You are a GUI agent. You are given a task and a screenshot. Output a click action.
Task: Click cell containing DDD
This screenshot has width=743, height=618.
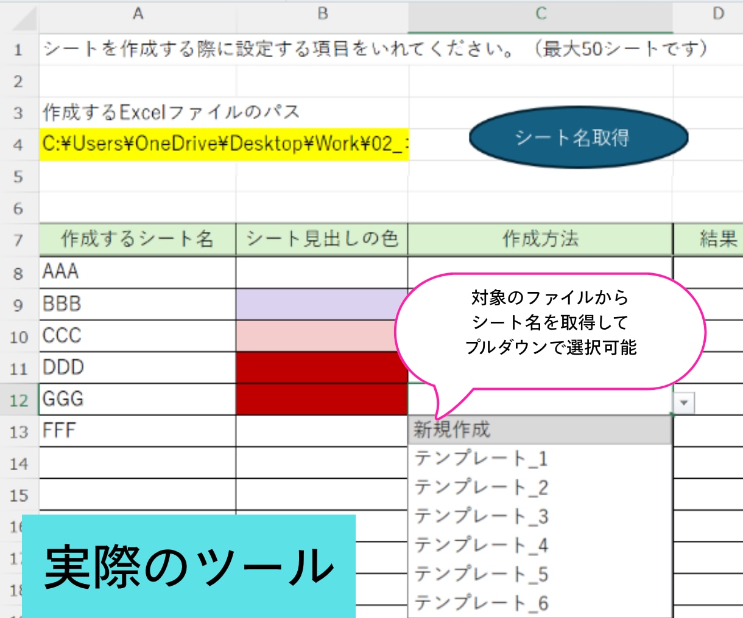pyautogui.click(x=138, y=367)
